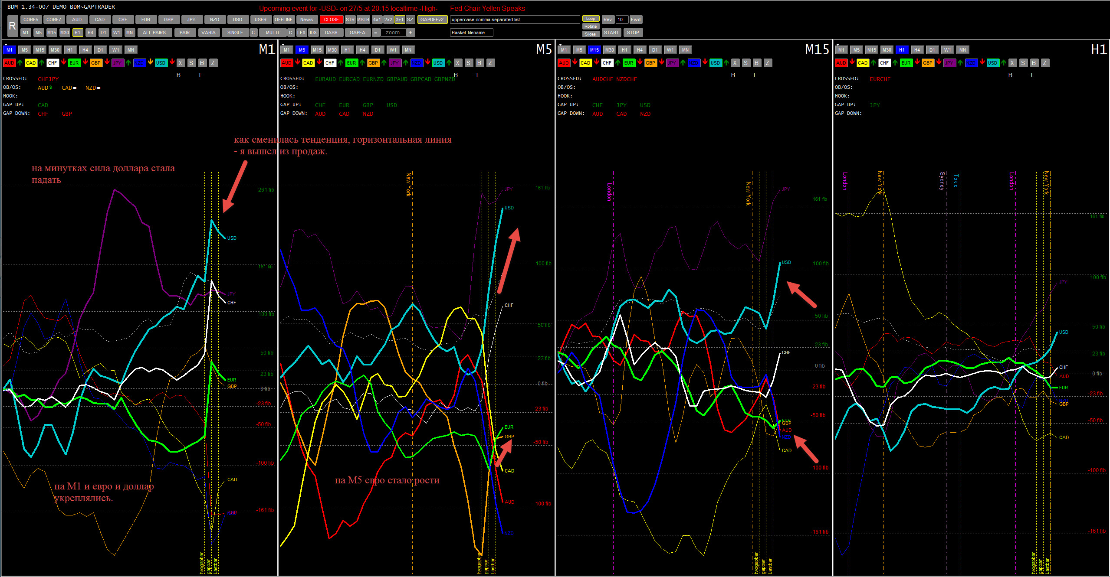Screen dimensions: 1110x577
Task: Click the large R reset button
Action: [13, 26]
